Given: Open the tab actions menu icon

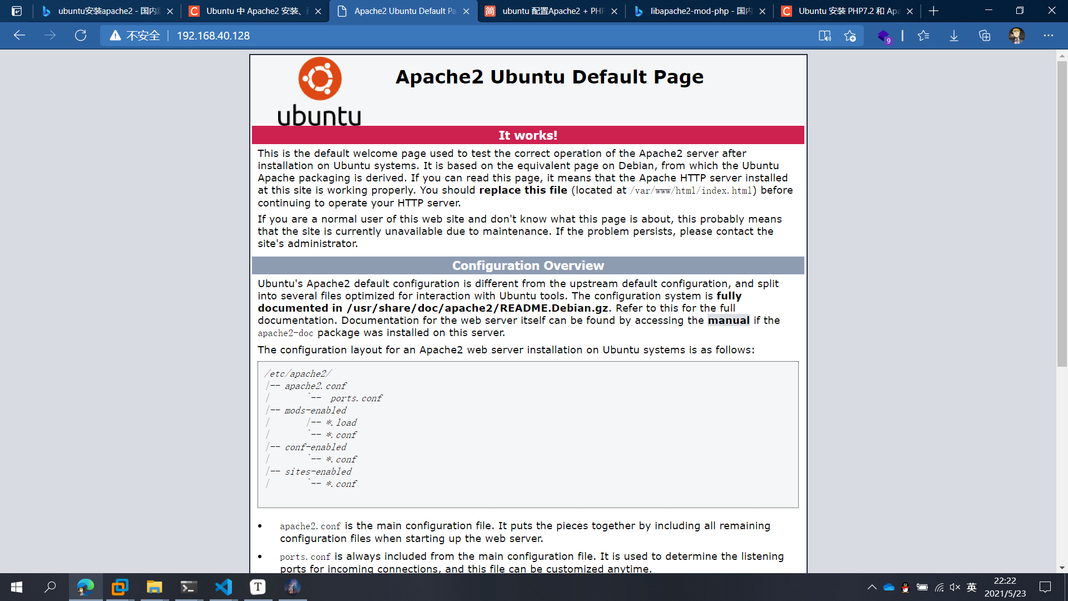Looking at the screenshot, I should 17,11.
